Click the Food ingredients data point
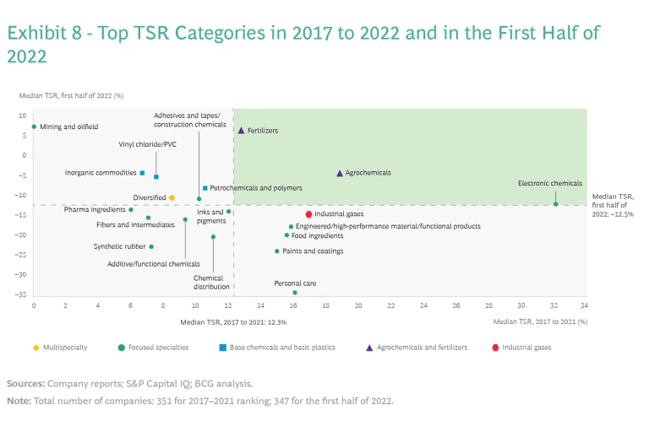Viewport: 649px width, 431px height. (x=286, y=235)
